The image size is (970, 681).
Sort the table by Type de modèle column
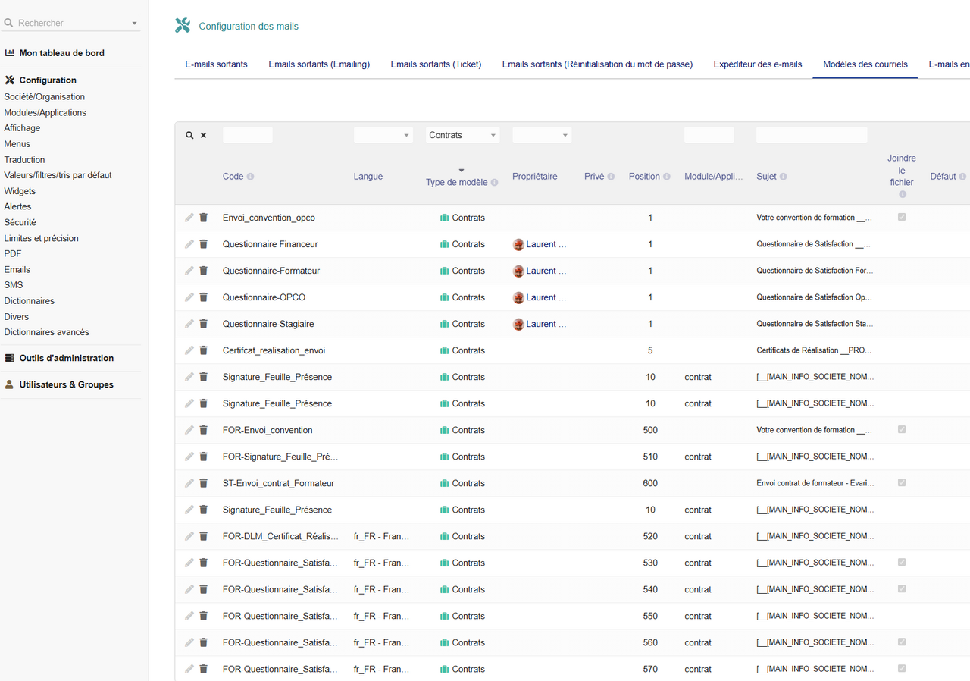(x=456, y=182)
